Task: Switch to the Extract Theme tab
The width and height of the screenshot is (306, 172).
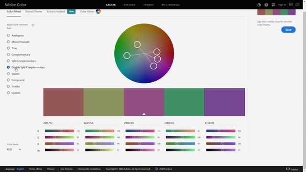Action: [x=34, y=11]
